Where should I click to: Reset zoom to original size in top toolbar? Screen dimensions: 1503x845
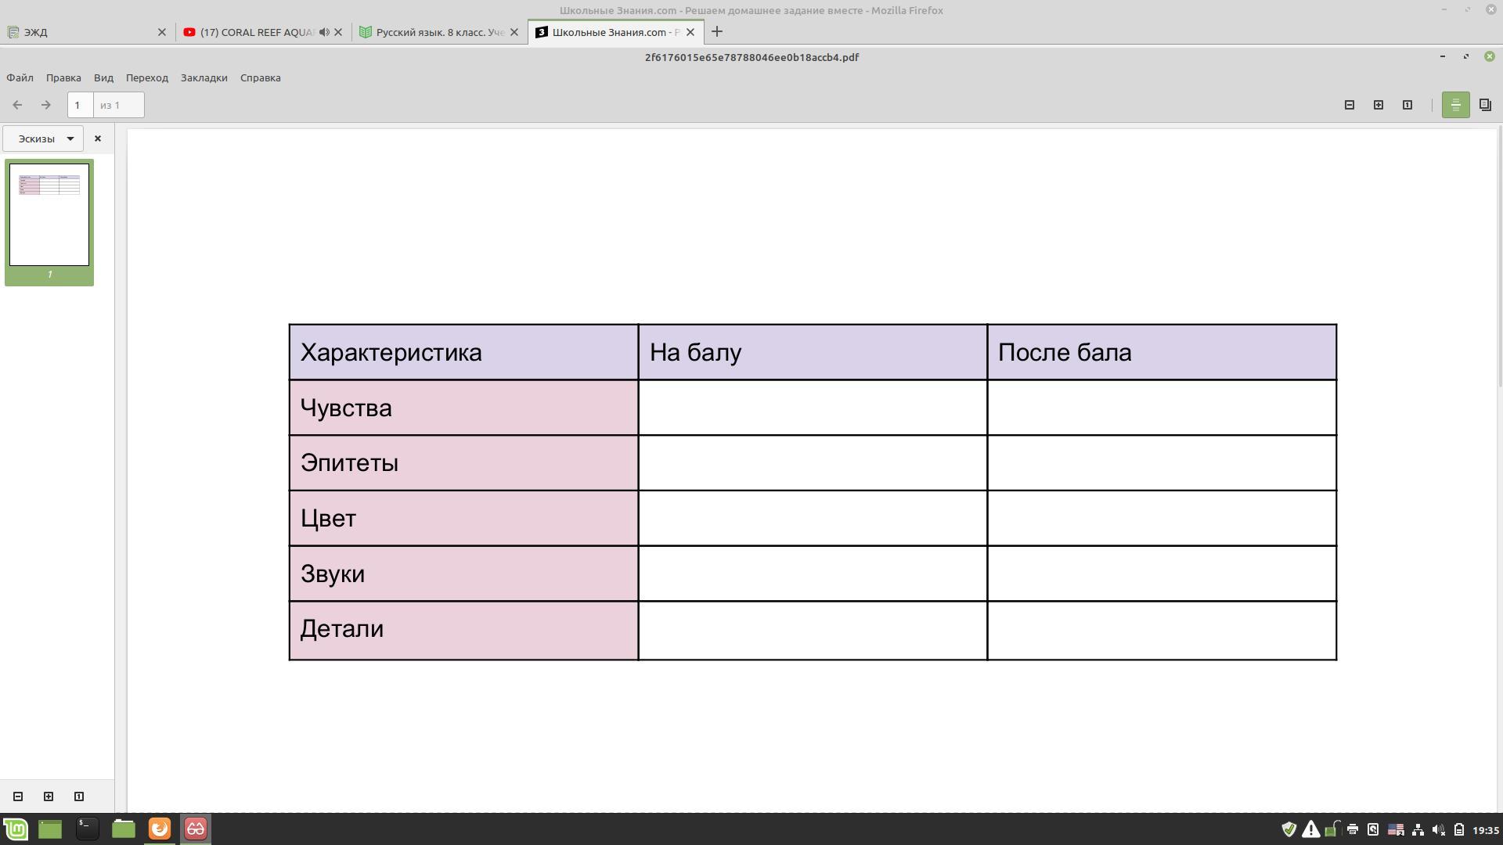tap(1407, 105)
